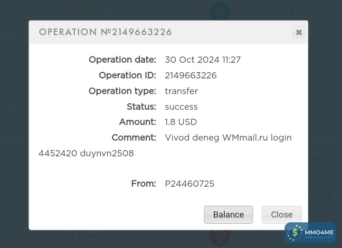Image resolution: width=342 pixels, height=248 pixels.
Task: Click the MMO4ME dollar logo
Action: [295, 233]
